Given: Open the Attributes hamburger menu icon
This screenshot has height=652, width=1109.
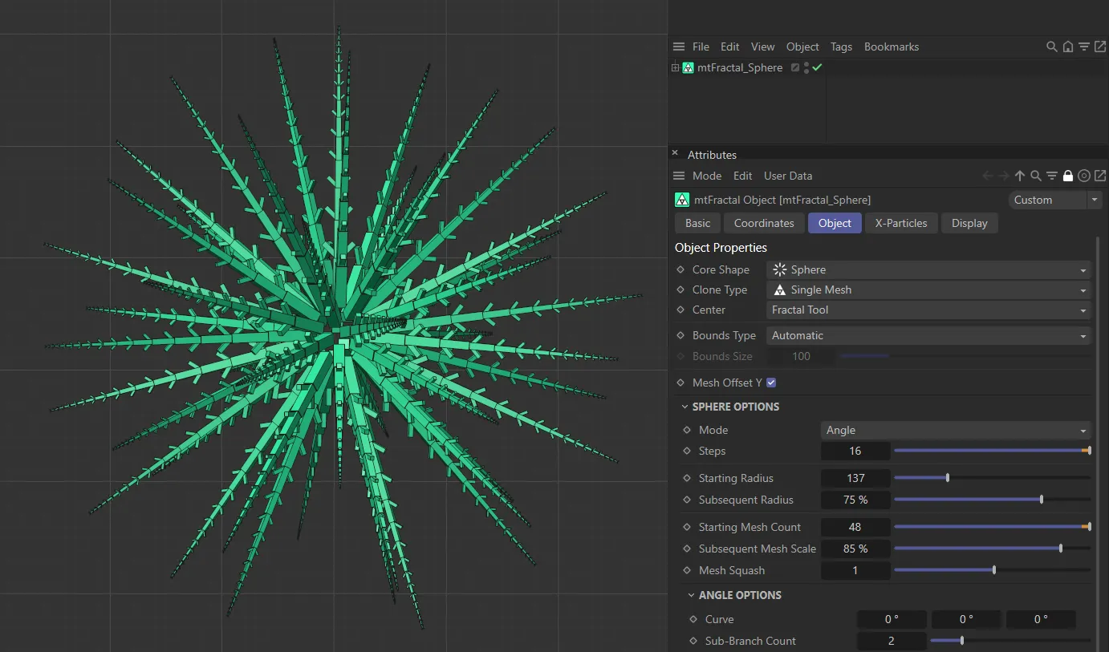Looking at the screenshot, I should pos(678,176).
